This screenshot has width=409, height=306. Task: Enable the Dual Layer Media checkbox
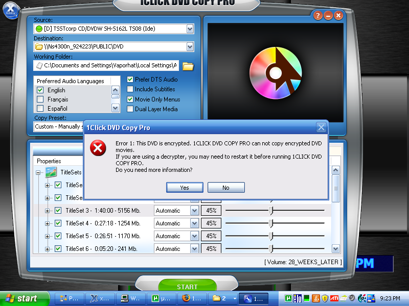pos(130,109)
